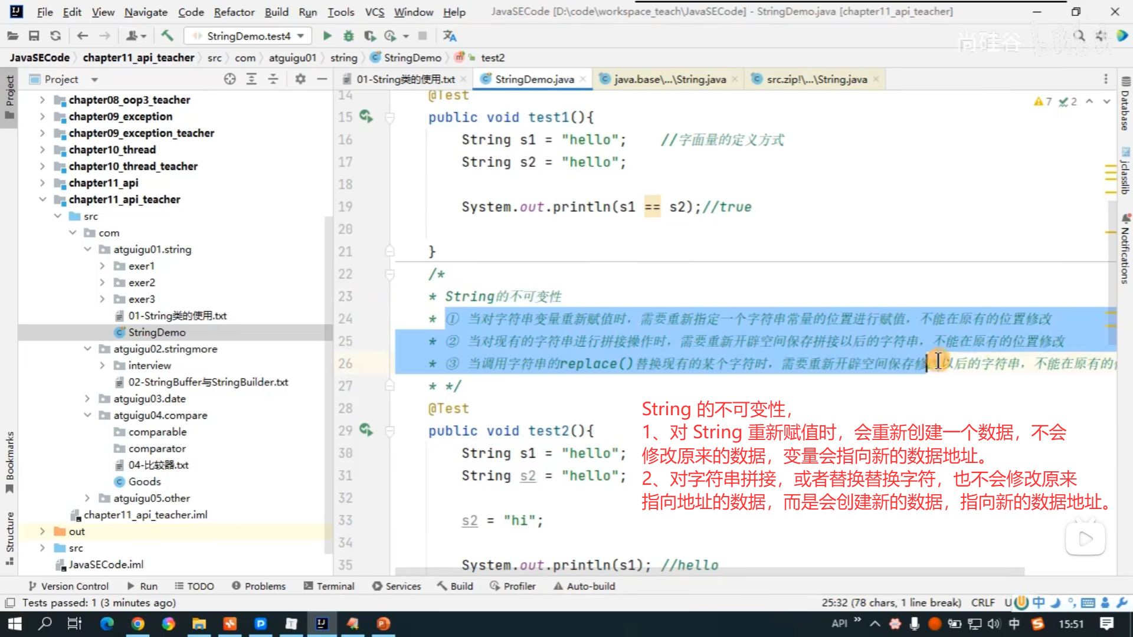Click Collapse All icon in Project panel
1133x637 pixels.
pyautogui.click(x=273, y=79)
